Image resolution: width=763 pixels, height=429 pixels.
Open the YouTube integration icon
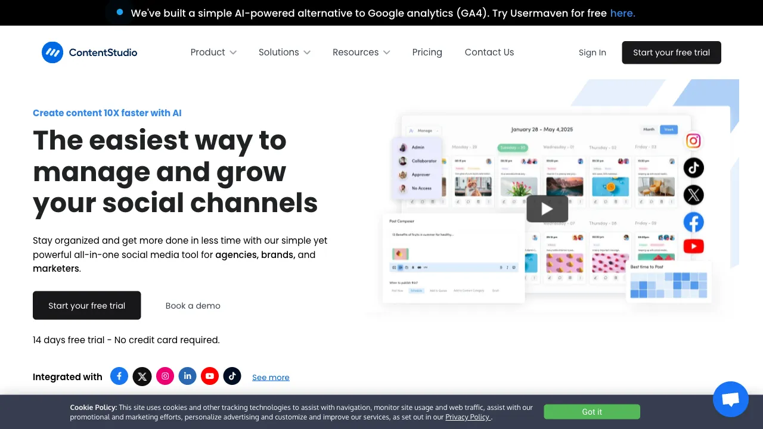[209, 376]
